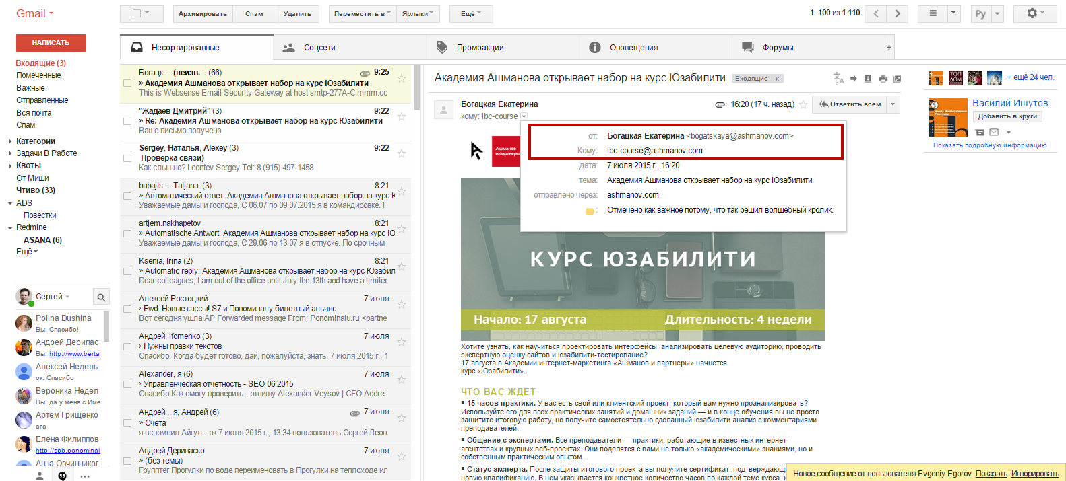Viewport: 1066px width, 481px height.
Task: Star the artjem.nakhapetov message
Action: pos(402,229)
